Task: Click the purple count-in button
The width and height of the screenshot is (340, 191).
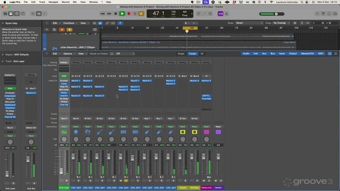Action: coord(220,14)
